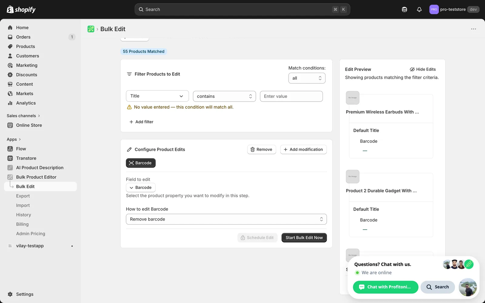Open the three-dot page options menu

(x=473, y=29)
